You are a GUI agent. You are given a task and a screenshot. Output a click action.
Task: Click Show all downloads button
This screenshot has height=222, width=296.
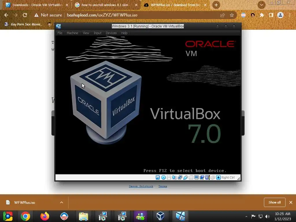pos(275,202)
